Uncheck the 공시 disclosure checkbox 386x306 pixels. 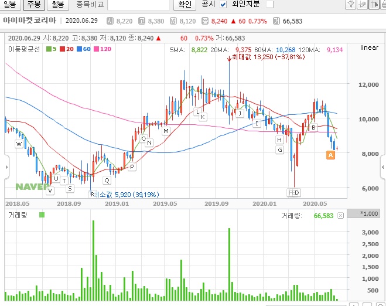pos(223,5)
